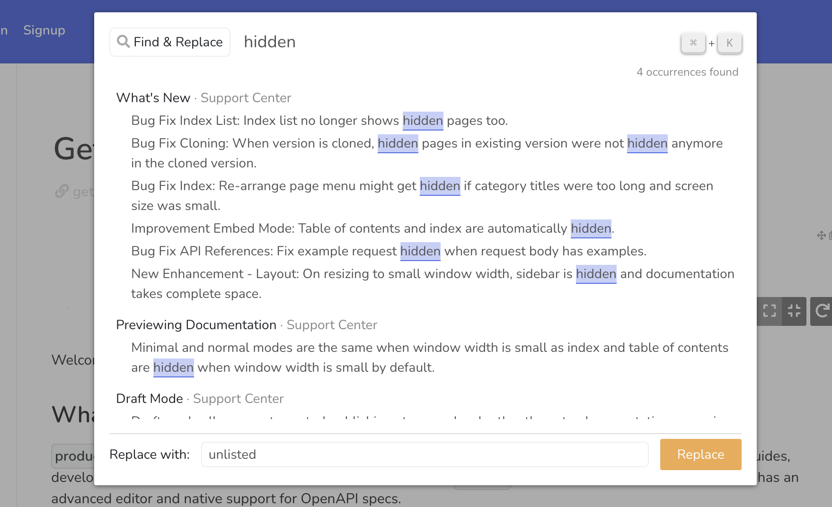
Task: Select the Bug Fix API References result
Action: point(388,251)
